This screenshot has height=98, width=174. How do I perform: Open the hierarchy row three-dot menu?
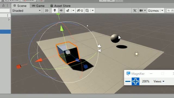[x=8, y=15]
